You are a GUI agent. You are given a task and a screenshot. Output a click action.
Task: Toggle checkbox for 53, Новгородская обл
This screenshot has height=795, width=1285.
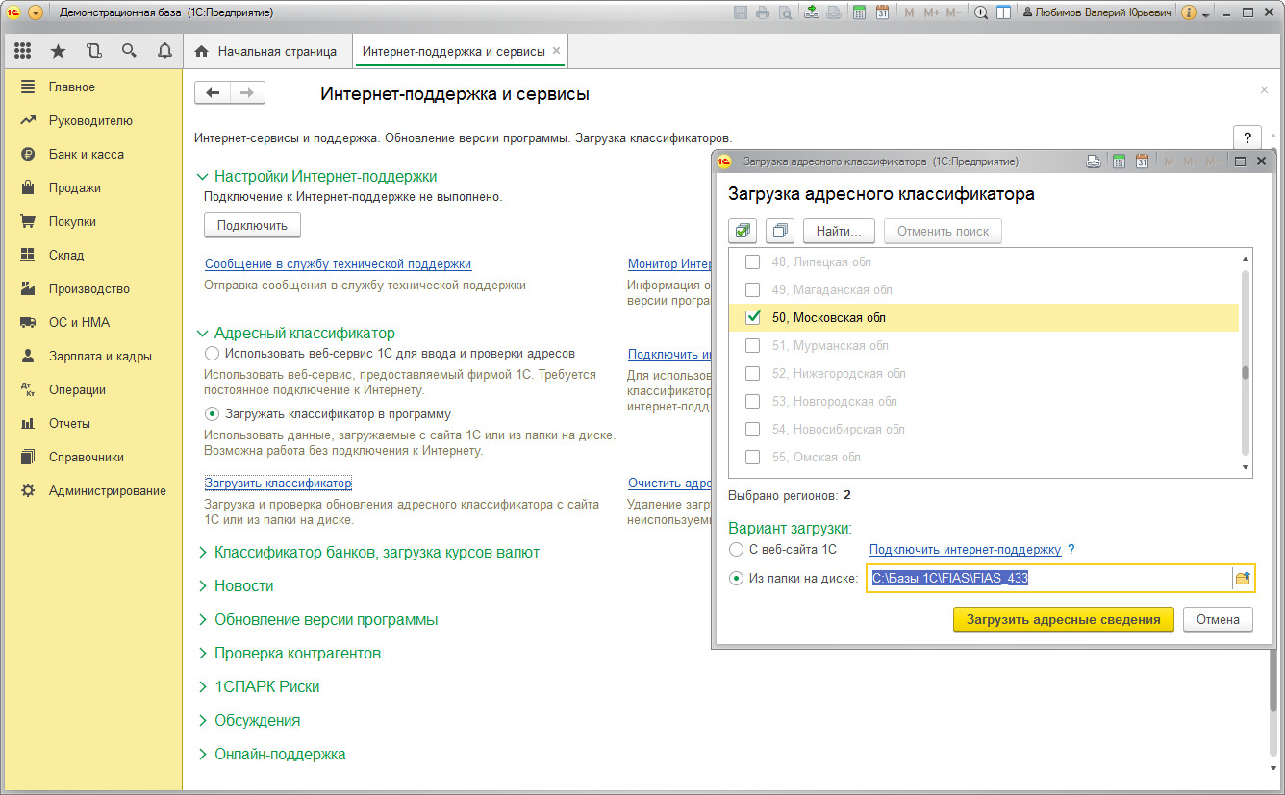[753, 401]
